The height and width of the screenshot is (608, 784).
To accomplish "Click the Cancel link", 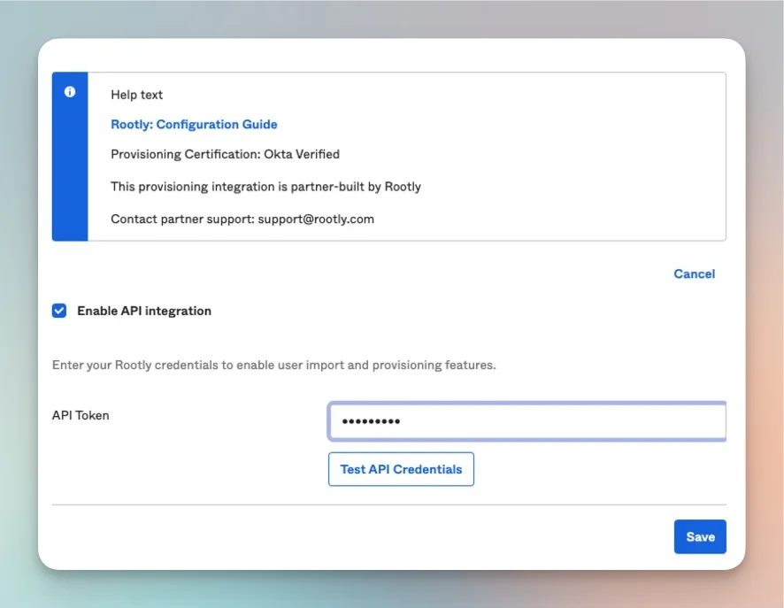I will coord(694,273).
